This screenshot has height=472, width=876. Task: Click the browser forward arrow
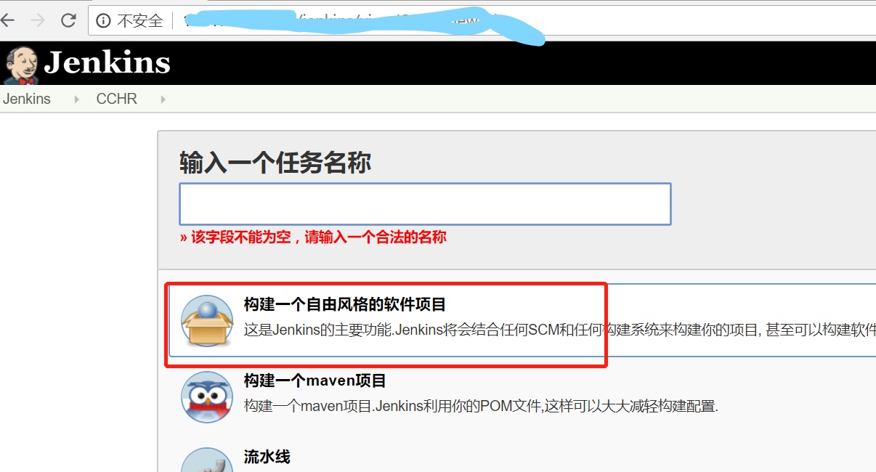pos(38,20)
